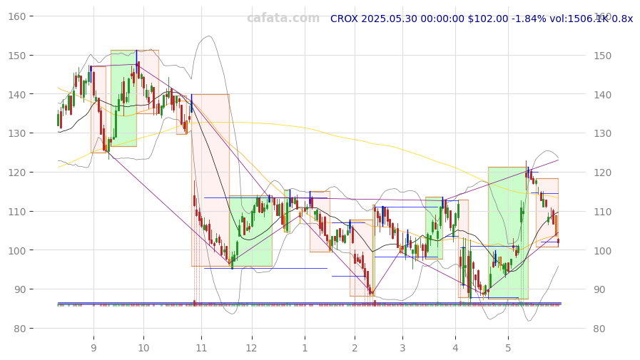Pick month 4 on the time axis
The image size is (640, 360).
(x=455, y=348)
